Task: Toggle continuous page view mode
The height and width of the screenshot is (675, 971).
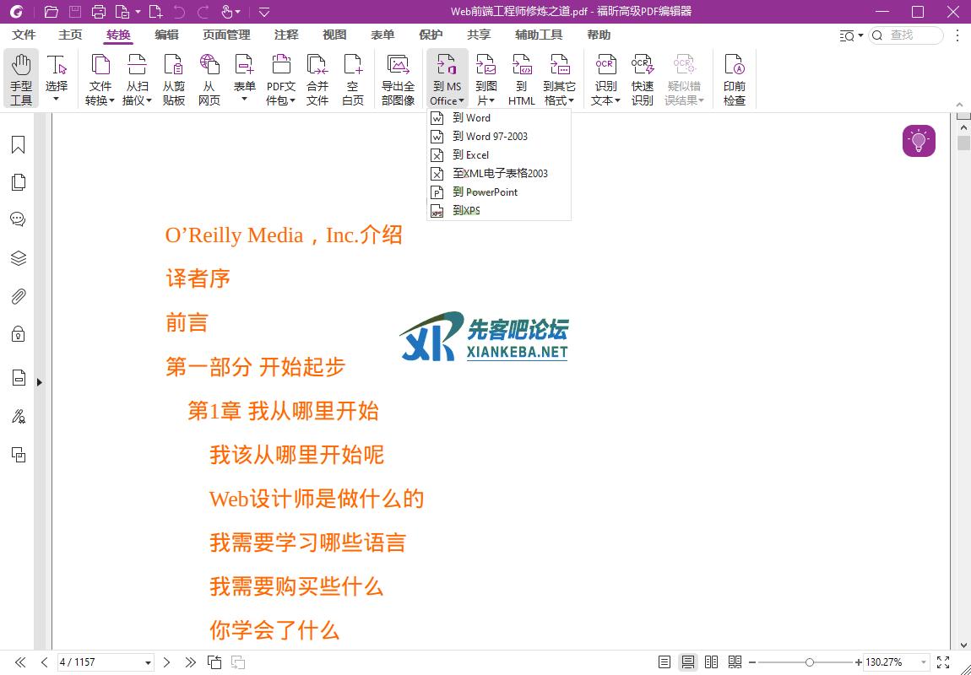Action: (688, 662)
